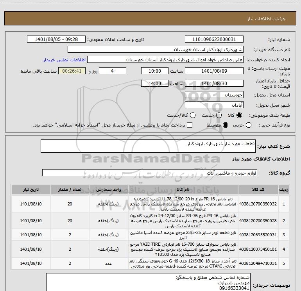301x291 pixels.
Task: Click the general description box قطعات مورد نیاز
Action: (x=148, y=146)
